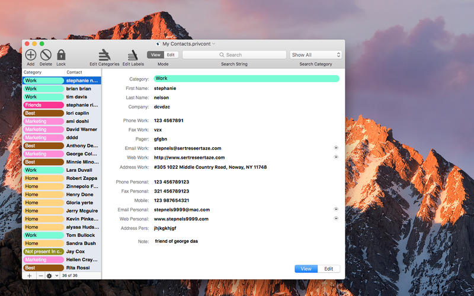The image size is (474, 296).
Task: Click the search magnifier icon
Action: [222, 54]
